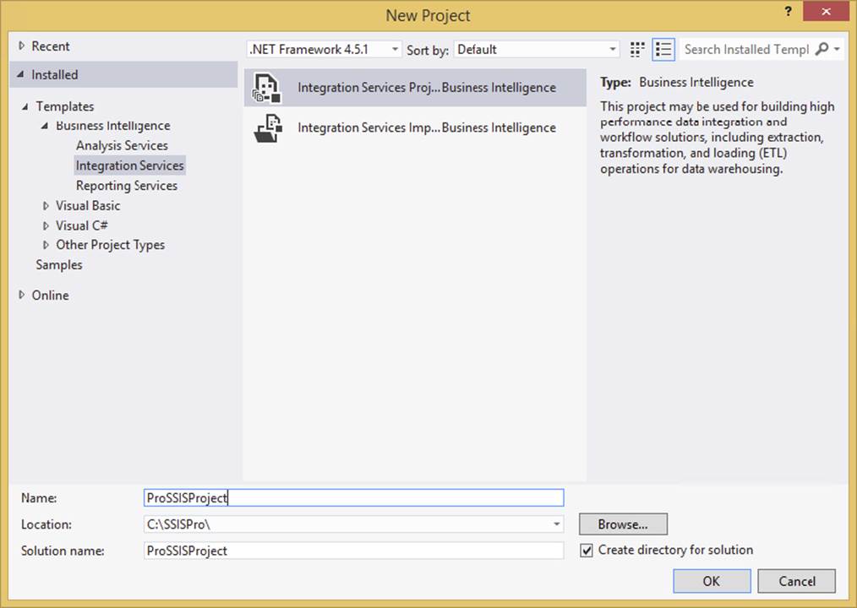The height and width of the screenshot is (608, 857).
Task: Close the New Project dialog
Action: click(x=826, y=11)
